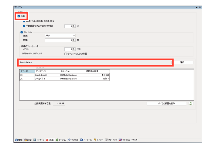This screenshot has width=215, height=148.
Task: Toggle related devices recording checkbox
Action: [24, 21]
